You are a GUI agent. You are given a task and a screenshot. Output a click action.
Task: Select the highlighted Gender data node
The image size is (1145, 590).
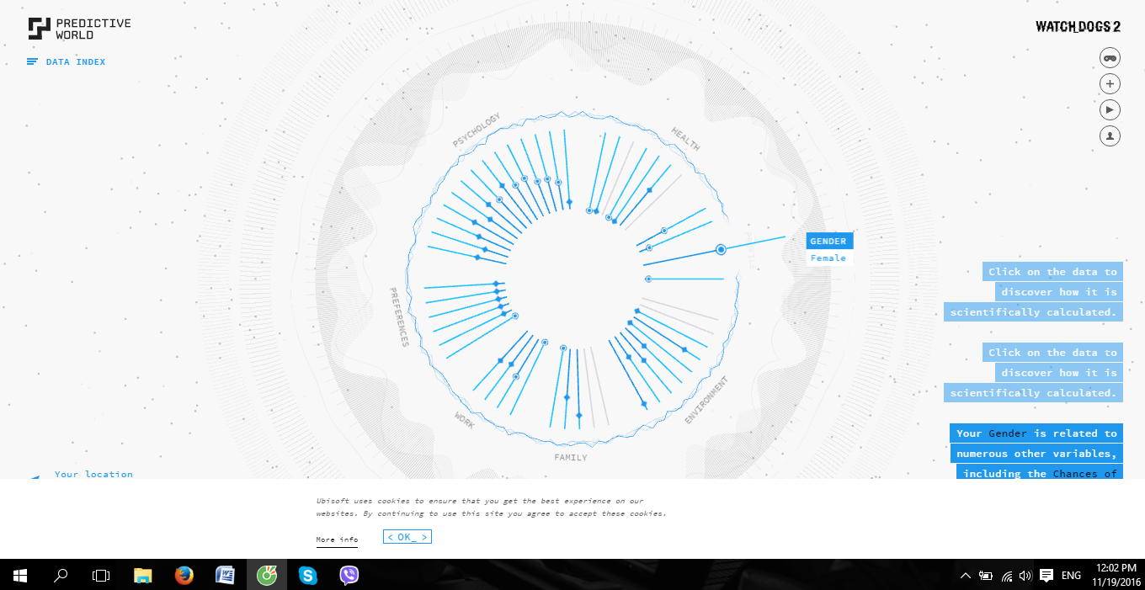point(721,249)
